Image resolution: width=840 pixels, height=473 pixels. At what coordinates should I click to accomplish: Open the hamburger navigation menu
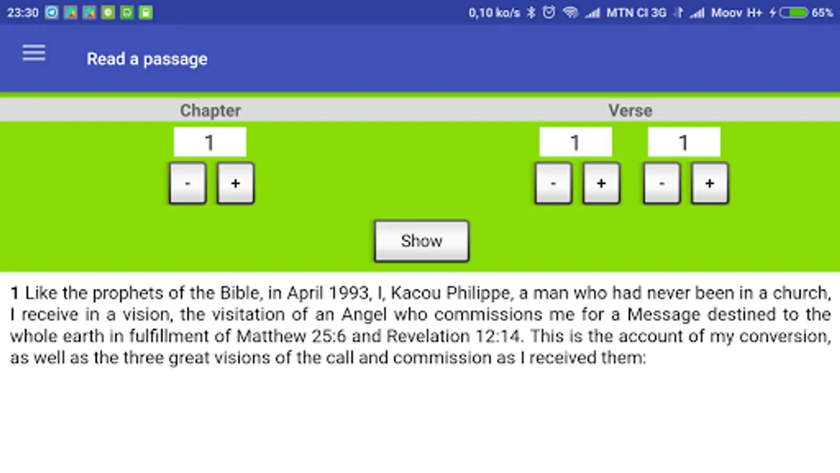click(34, 53)
